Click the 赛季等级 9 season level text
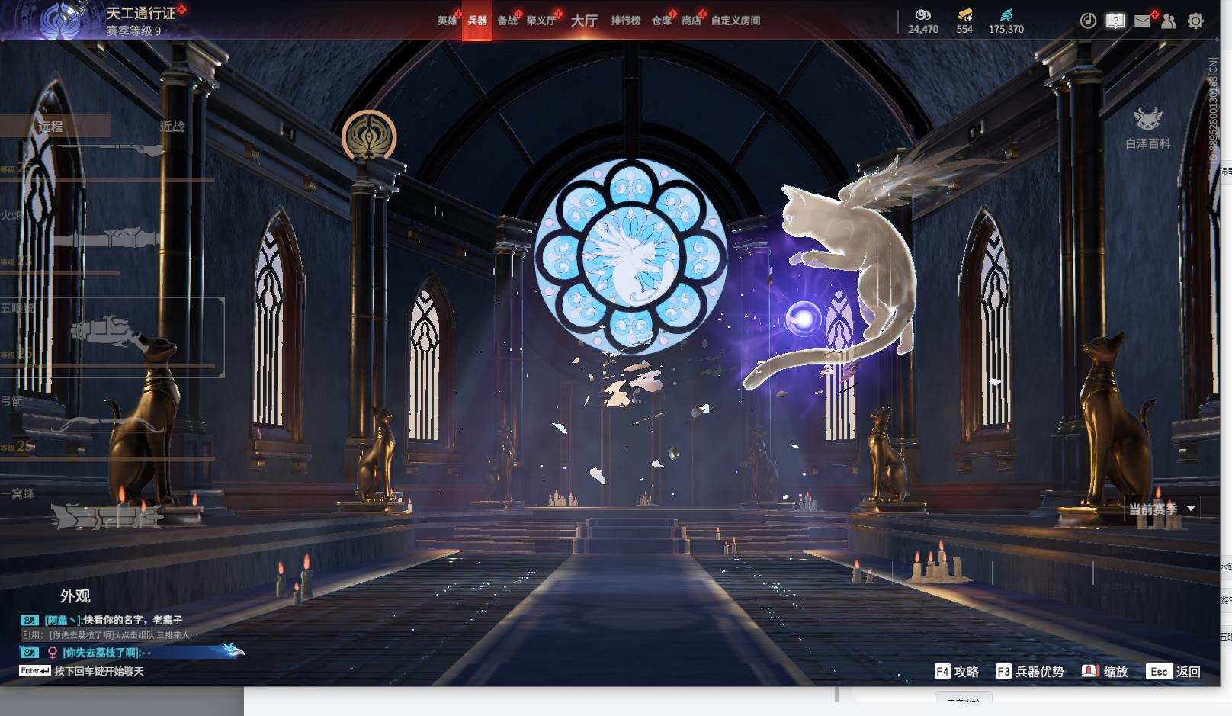1232x716 pixels. point(133,31)
